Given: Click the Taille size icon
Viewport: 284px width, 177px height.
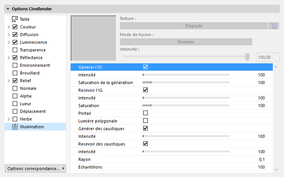Looking at the screenshot, I should point(15,19).
